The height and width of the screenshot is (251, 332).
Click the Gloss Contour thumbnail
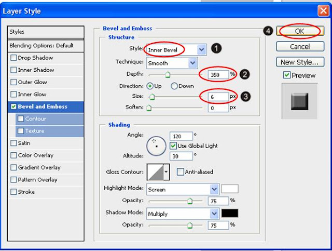(155, 172)
